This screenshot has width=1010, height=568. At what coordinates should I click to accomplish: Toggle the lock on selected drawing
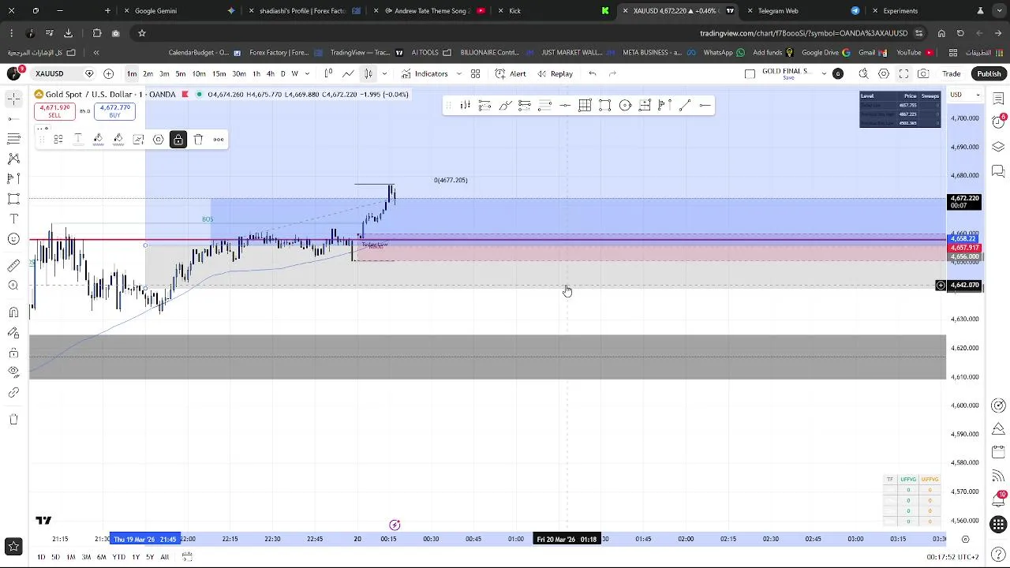(178, 140)
